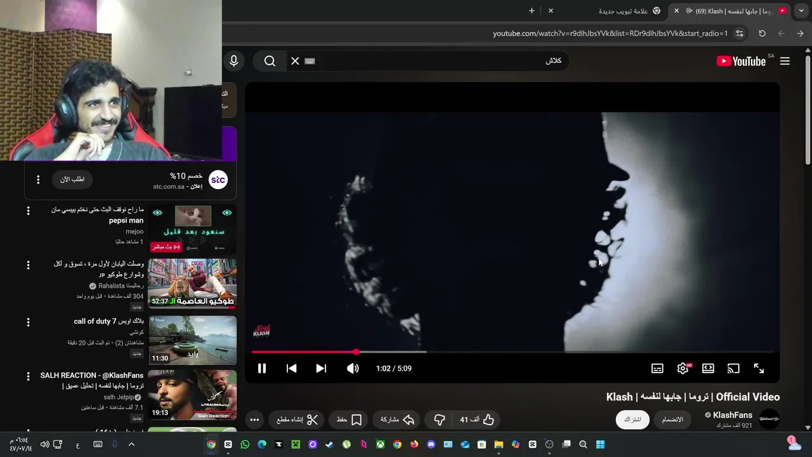Open the KlashFans channel name link

[x=732, y=415]
